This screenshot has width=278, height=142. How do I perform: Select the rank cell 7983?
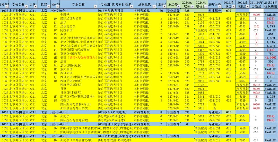click(242, 140)
